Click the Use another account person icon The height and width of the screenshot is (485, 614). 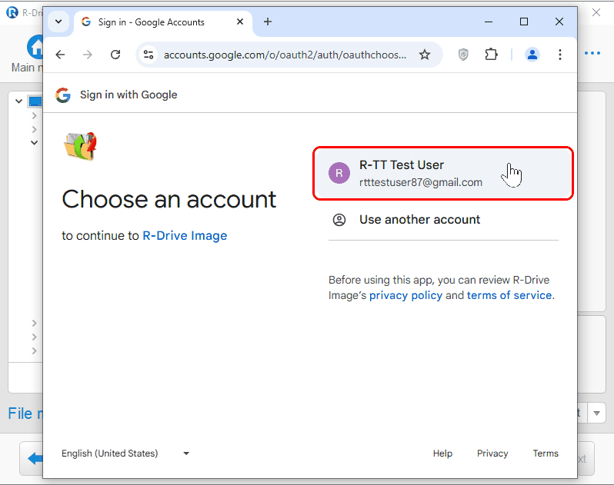(339, 220)
